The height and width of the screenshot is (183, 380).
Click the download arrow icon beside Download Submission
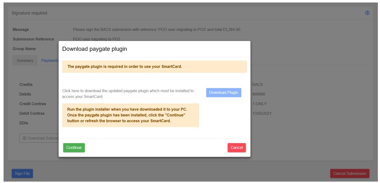(x=24, y=138)
